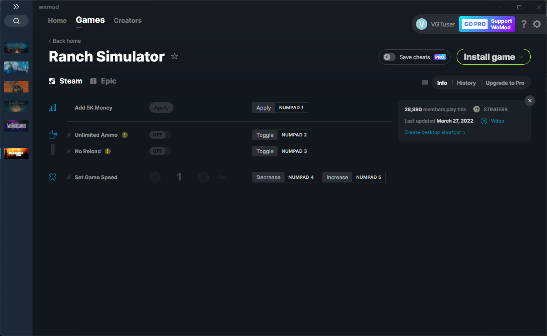Open the Elden Ring thumbnail in the sidebar

click(16, 106)
